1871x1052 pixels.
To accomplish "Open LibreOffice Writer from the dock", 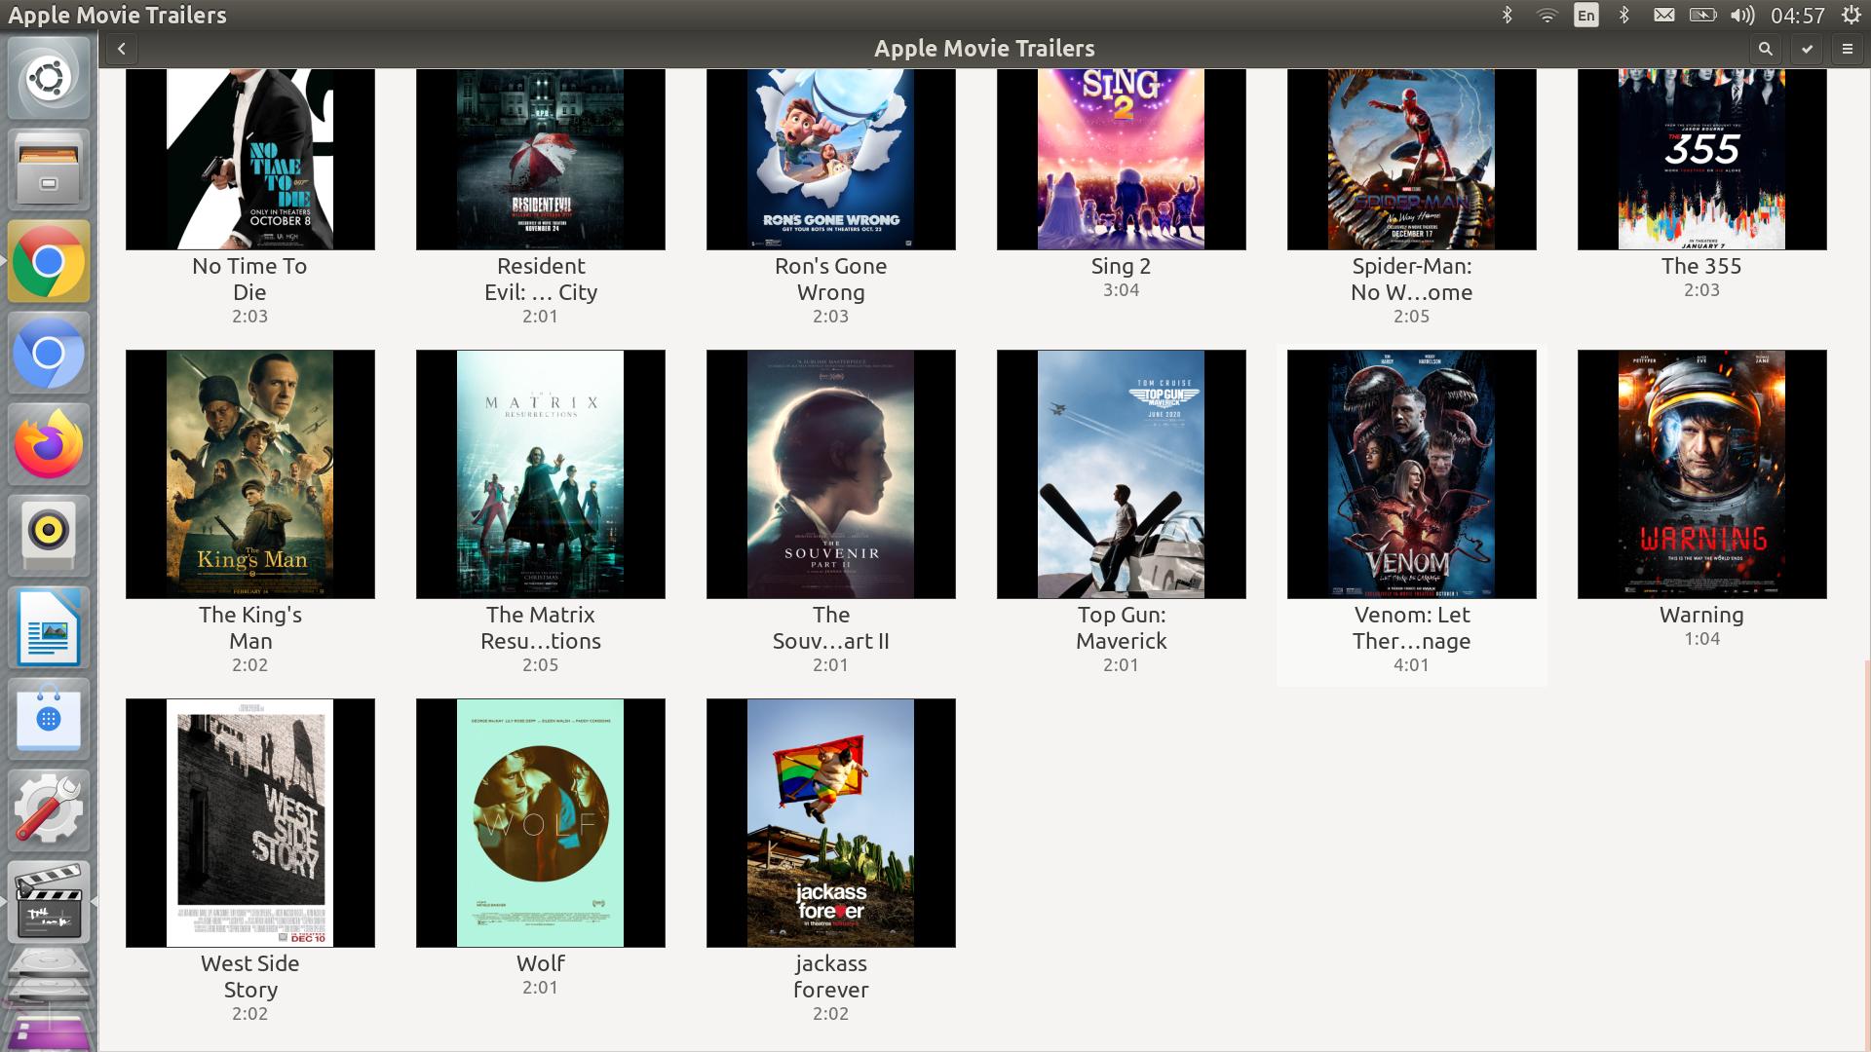I will click(49, 626).
